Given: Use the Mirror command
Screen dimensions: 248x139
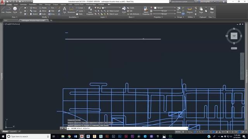Looking at the screenshot, I should (x=43, y=11).
